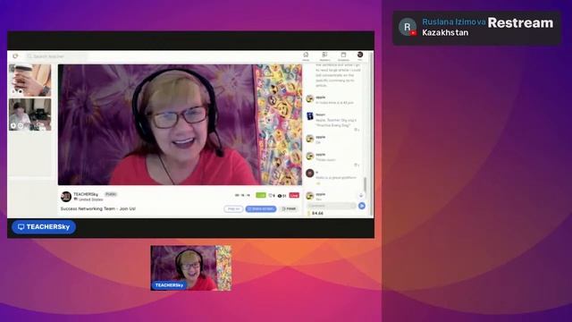Click into the Search teacher field
Image resolution: width=572 pixels, height=322 pixels.
(57, 56)
